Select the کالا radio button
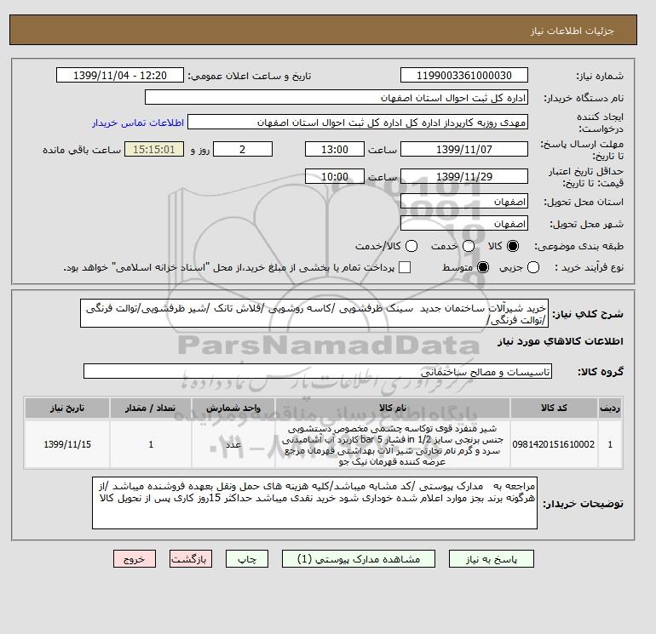The width and height of the screenshot is (656, 634). (x=513, y=246)
